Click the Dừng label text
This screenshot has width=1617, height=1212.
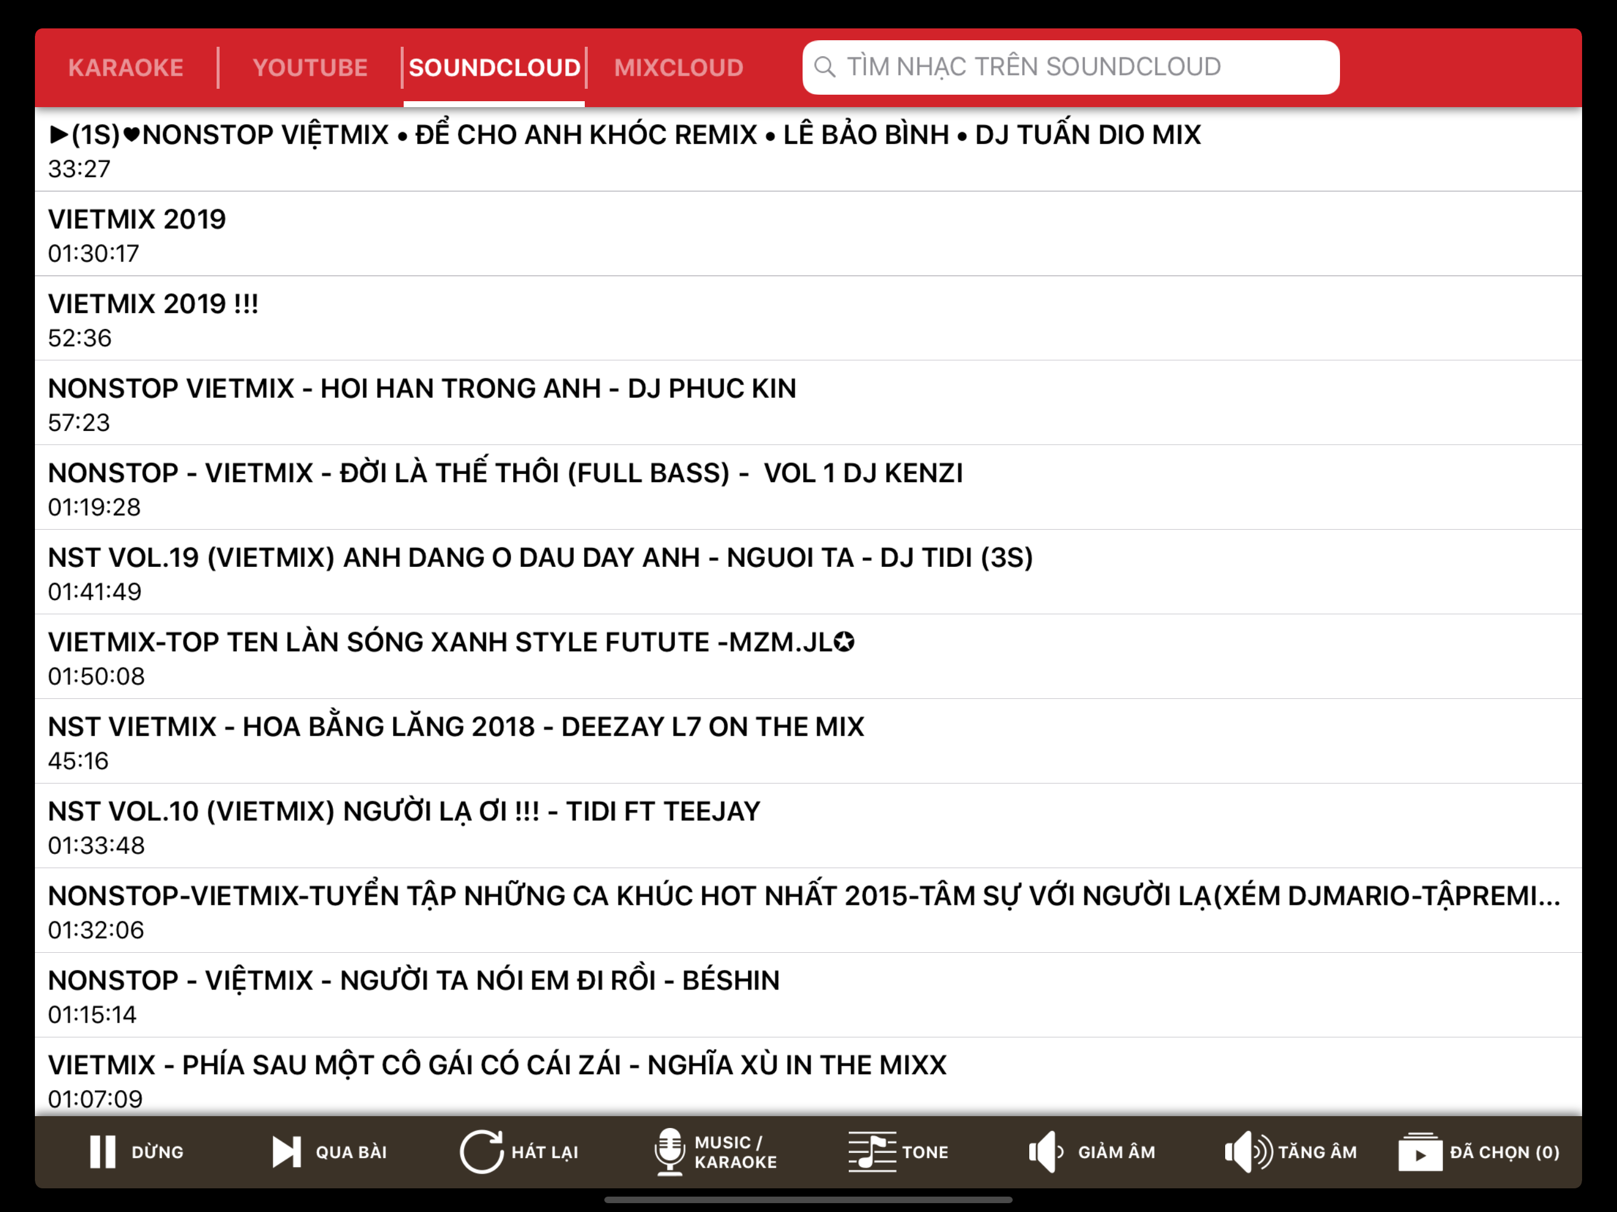158,1151
